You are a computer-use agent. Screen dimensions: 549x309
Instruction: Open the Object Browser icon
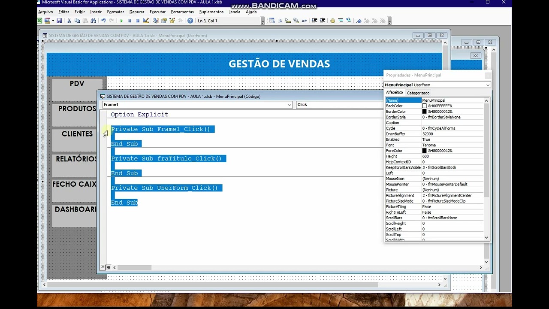point(172,21)
